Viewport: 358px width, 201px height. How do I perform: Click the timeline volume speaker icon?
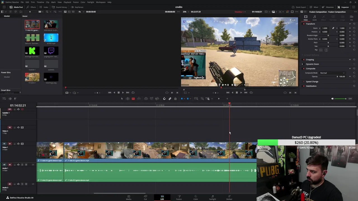333,99
